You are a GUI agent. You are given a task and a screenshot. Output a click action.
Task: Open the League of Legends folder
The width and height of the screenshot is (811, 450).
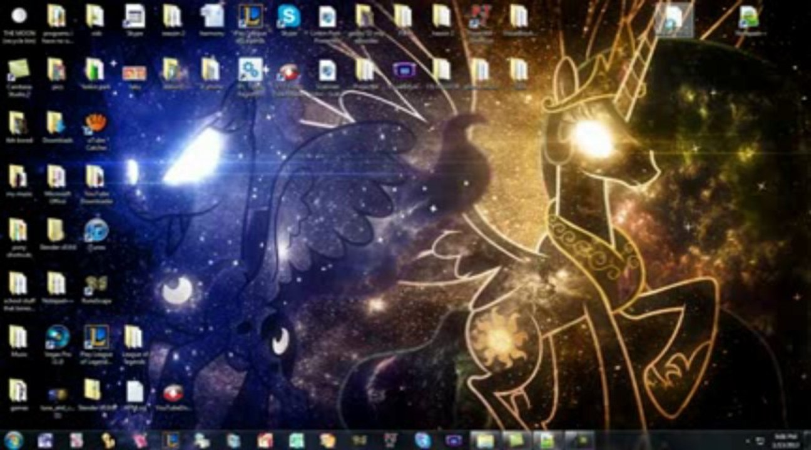click(x=133, y=337)
